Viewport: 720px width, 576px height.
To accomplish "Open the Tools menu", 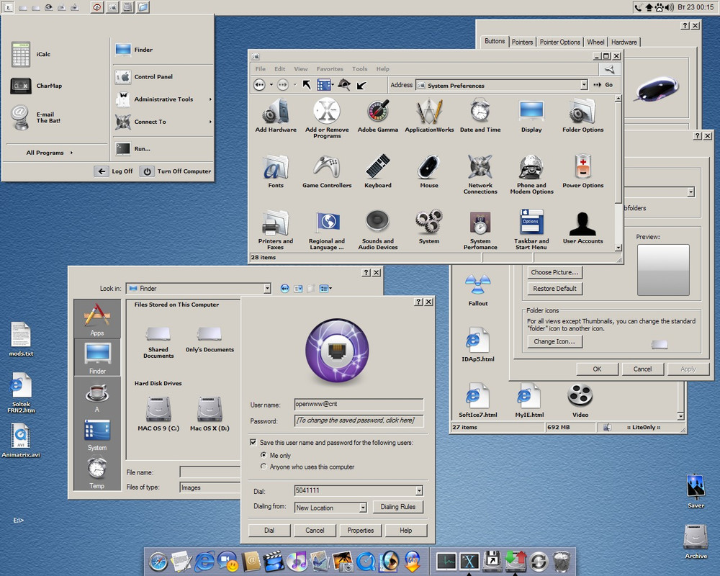I will [359, 69].
